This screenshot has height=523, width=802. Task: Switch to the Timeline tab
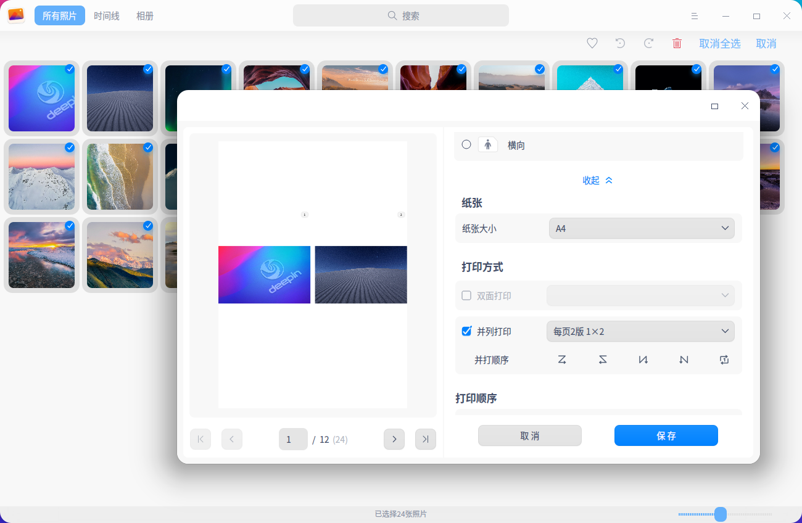[106, 15]
